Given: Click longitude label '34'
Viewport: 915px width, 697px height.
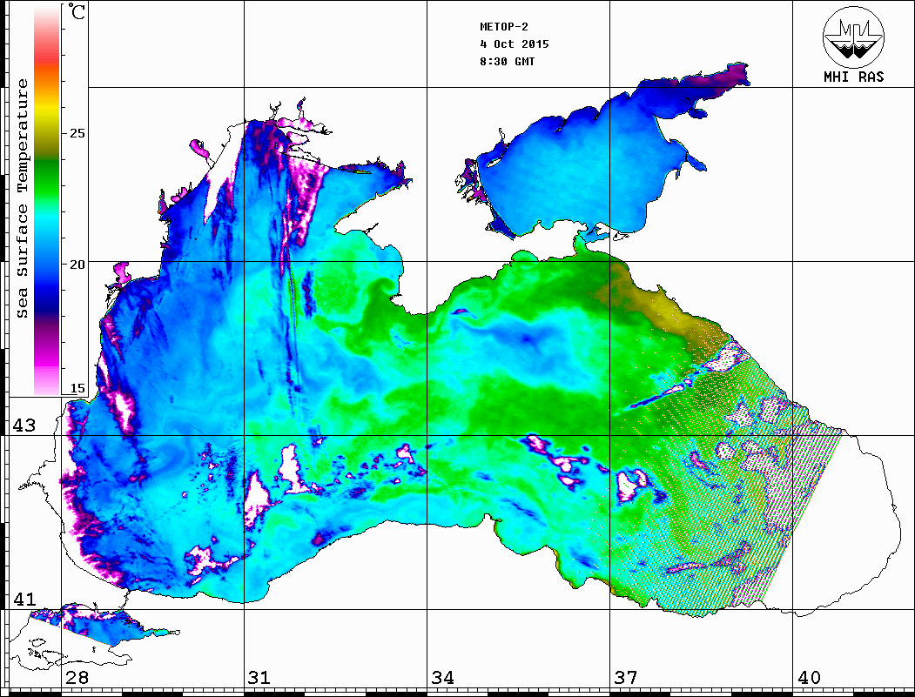Looking at the screenshot, I should click(442, 677).
